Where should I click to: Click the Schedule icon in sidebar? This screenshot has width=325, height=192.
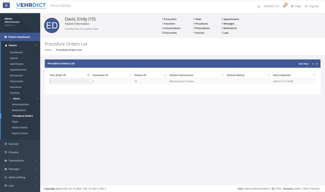coord(5,152)
